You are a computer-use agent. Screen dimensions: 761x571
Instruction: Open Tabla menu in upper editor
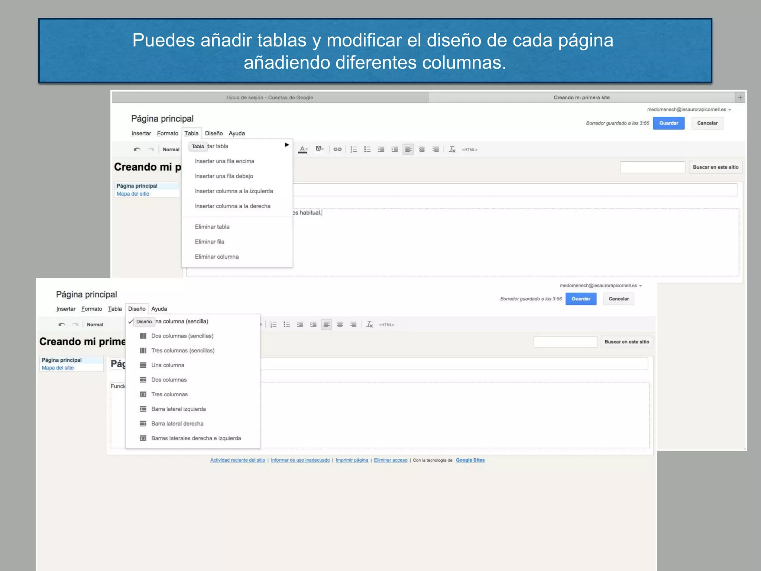click(191, 133)
